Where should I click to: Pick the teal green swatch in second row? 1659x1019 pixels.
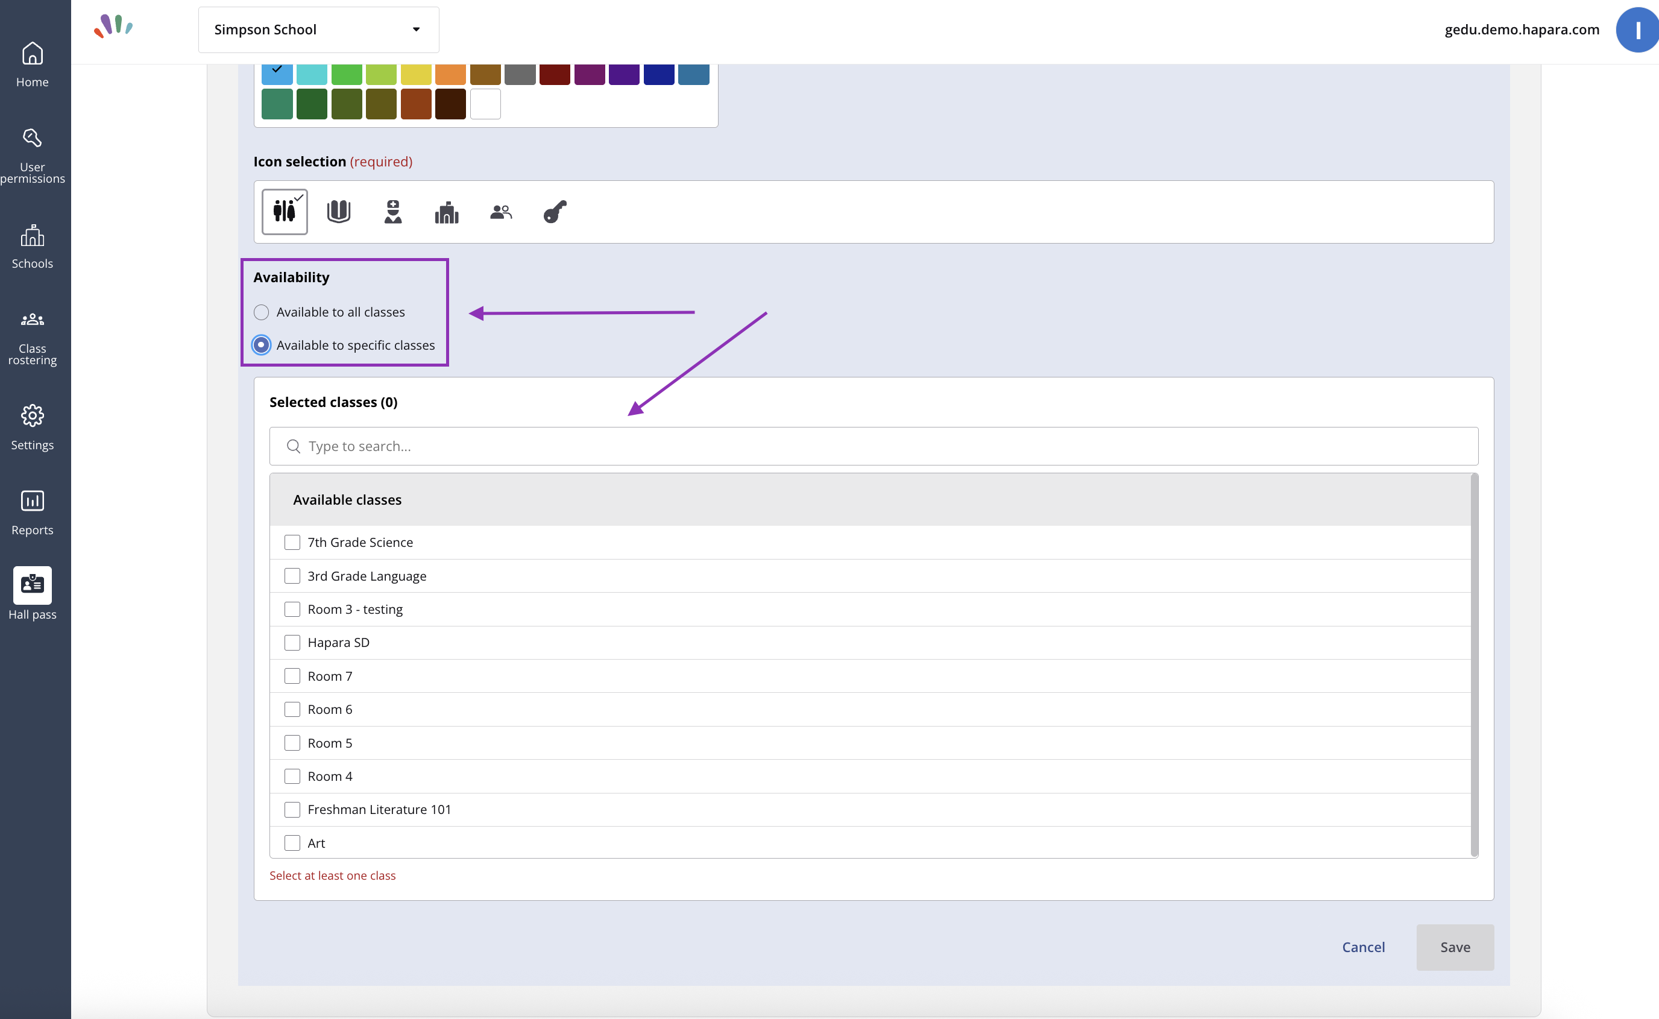click(277, 104)
